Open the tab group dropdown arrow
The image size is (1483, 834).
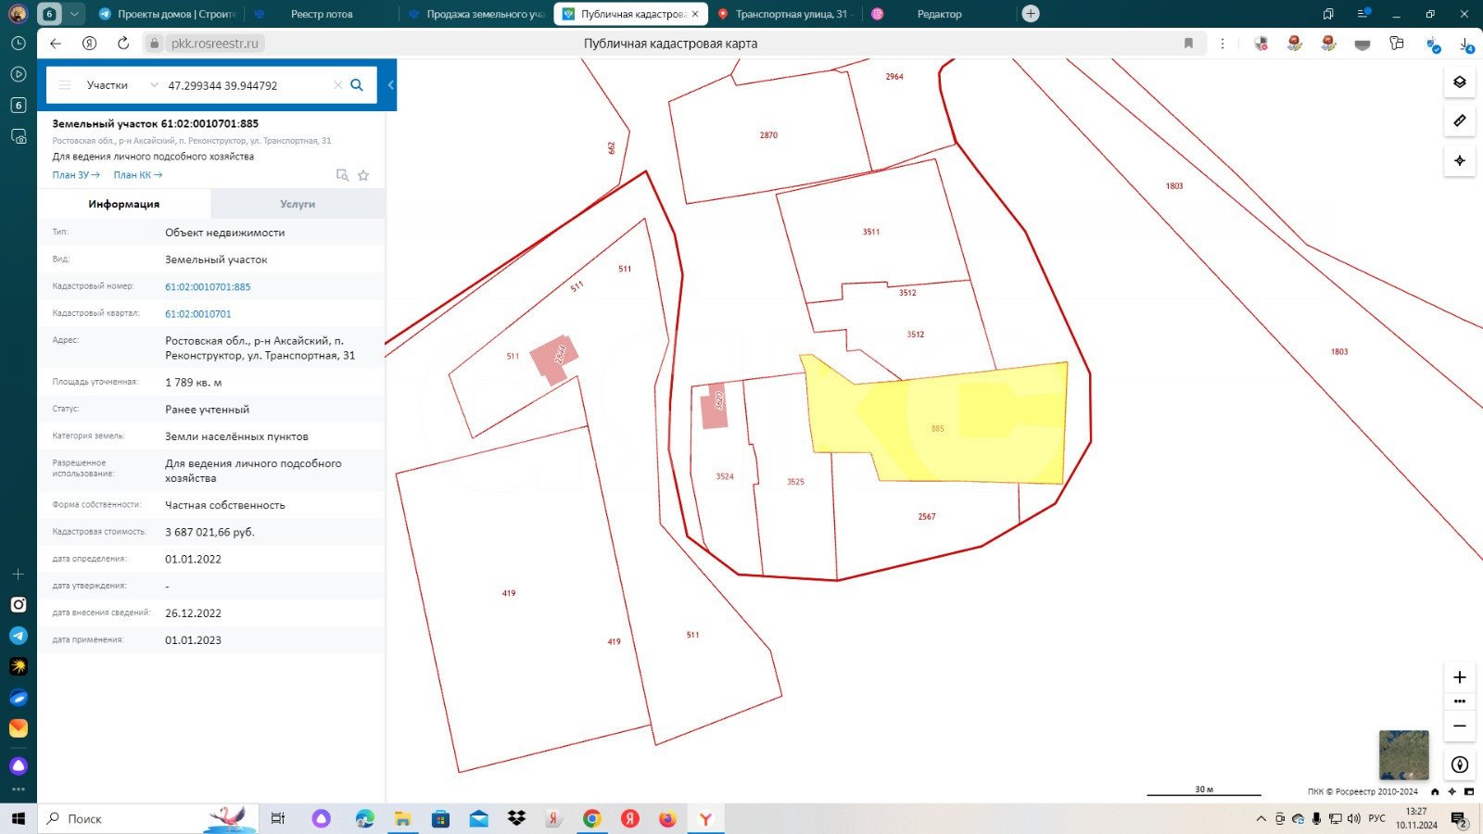click(74, 14)
